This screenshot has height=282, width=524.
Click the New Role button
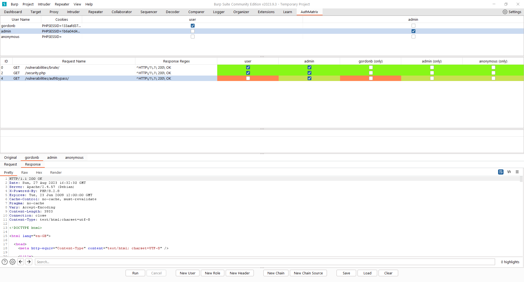[x=213, y=273]
